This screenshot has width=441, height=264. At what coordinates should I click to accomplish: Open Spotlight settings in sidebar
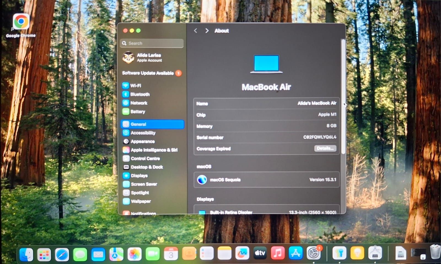coord(152,193)
